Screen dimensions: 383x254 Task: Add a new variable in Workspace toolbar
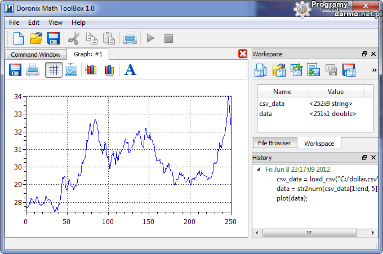click(x=296, y=70)
